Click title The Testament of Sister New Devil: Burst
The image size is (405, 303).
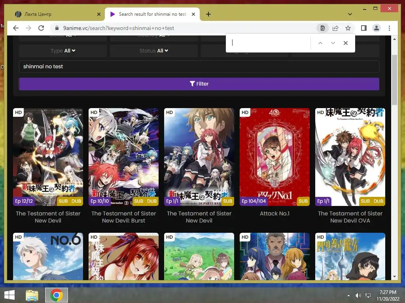pyautogui.click(x=123, y=217)
